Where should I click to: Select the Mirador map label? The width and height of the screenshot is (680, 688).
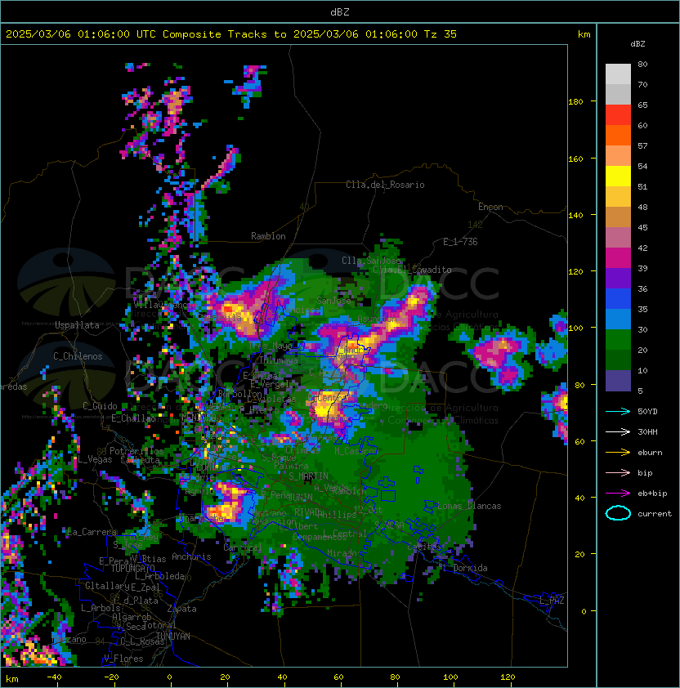coord(345,553)
